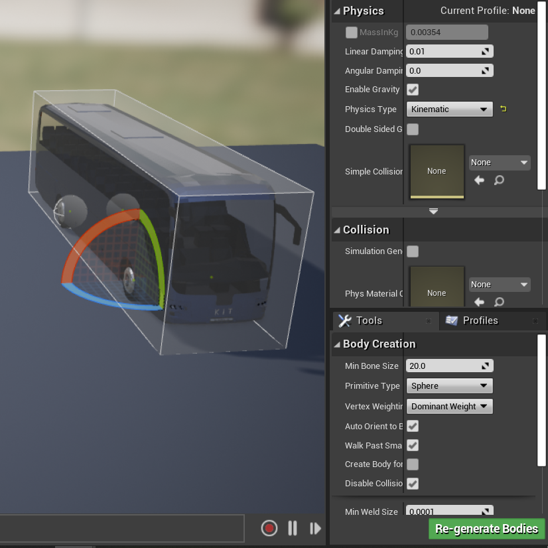548x548 pixels.
Task: Click the Current Profile: None label
Action: (488, 11)
